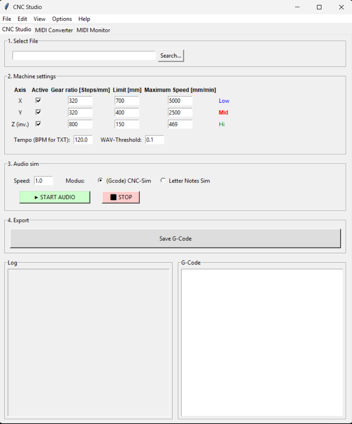This screenshot has width=352, height=424.
Task: Click Y axis limit field 400
Action: pyautogui.click(x=127, y=112)
